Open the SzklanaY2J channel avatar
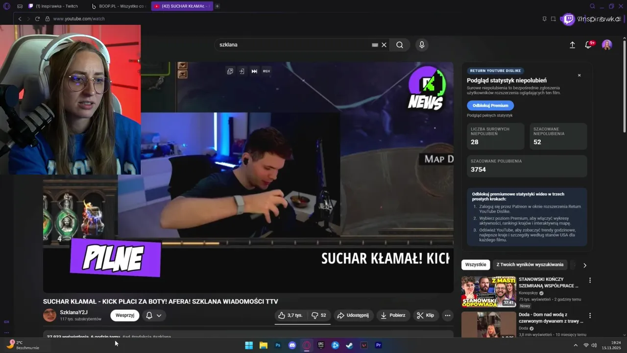 point(49,315)
